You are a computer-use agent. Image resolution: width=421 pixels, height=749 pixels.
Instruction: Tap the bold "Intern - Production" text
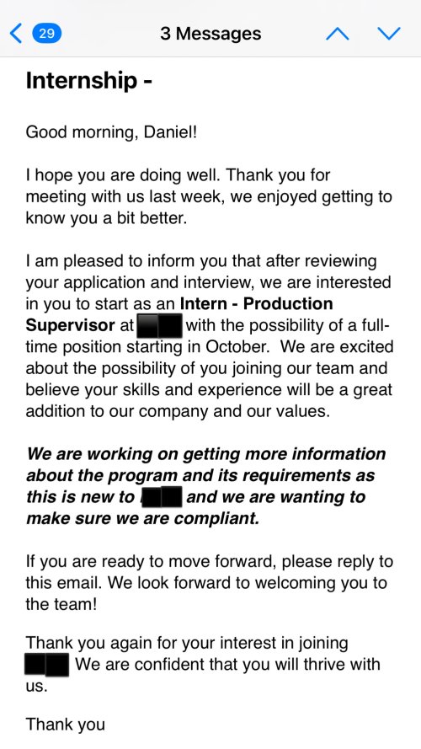tap(256, 304)
